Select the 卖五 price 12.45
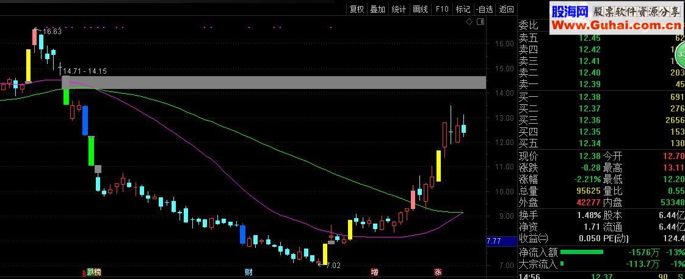685x279 pixels. point(590,38)
